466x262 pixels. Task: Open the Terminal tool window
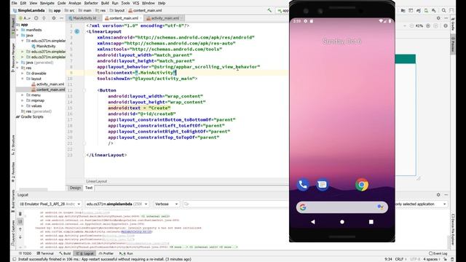(45, 253)
